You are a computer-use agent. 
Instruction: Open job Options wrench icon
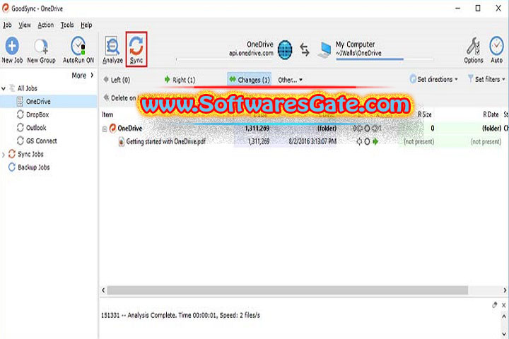[473, 47]
